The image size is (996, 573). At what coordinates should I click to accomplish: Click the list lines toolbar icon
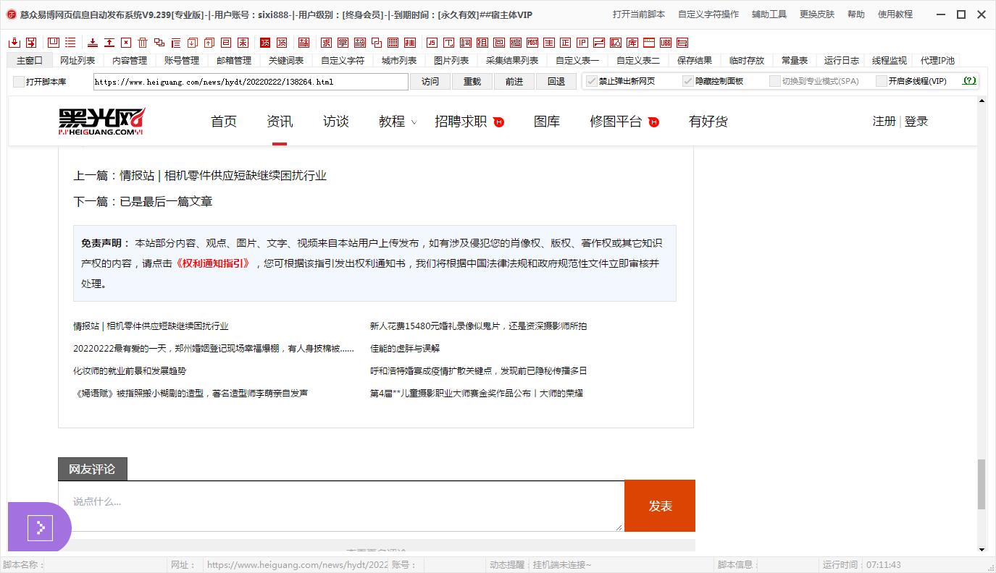pos(70,43)
